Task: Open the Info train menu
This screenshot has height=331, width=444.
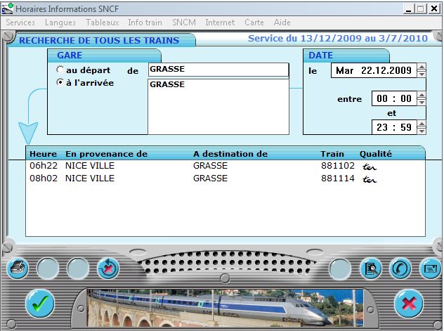Action: coord(145,22)
